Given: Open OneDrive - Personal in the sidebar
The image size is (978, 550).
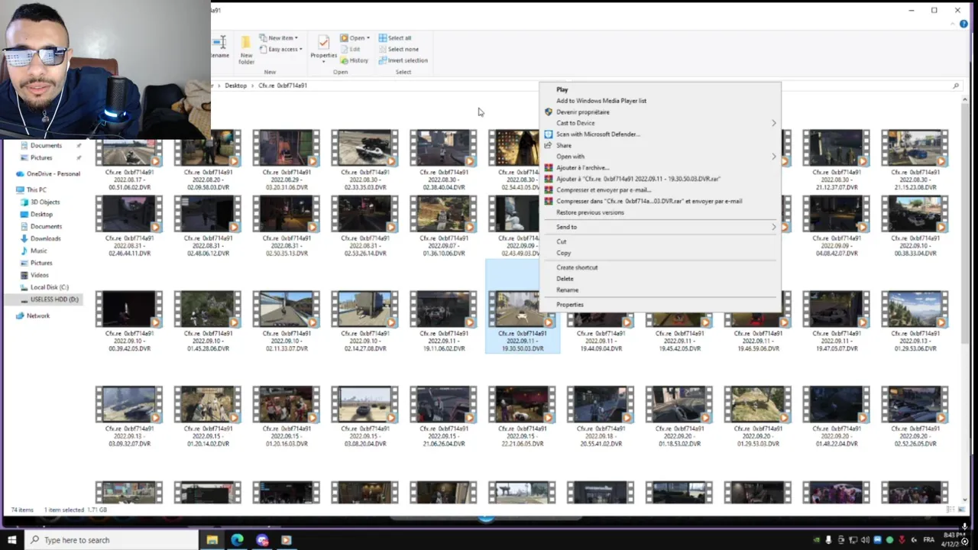Looking at the screenshot, I should pyautogui.click(x=47, y=173).
